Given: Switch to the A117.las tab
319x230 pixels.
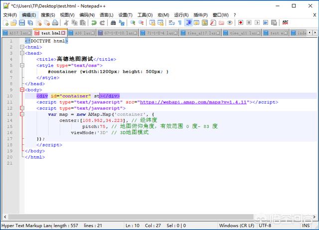Looking at the screenshot, I should pyautogui.click(x=17, y=33).
